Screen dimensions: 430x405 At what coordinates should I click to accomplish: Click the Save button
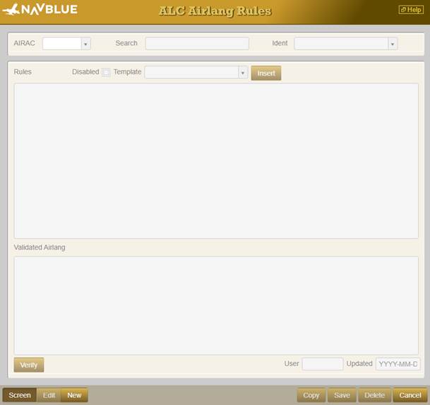tap(342, 395)
